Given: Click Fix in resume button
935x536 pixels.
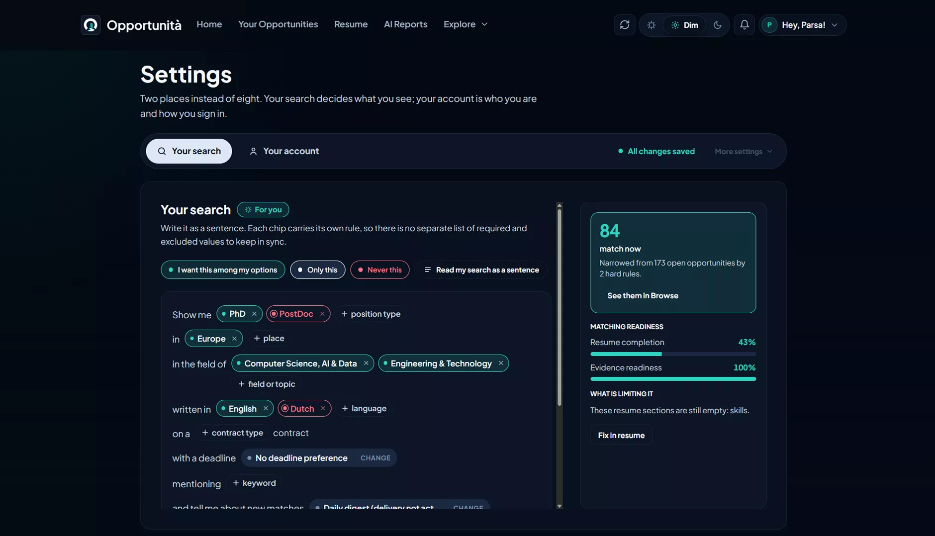Looking at the screenshot, I should click(x=621, y=435).
